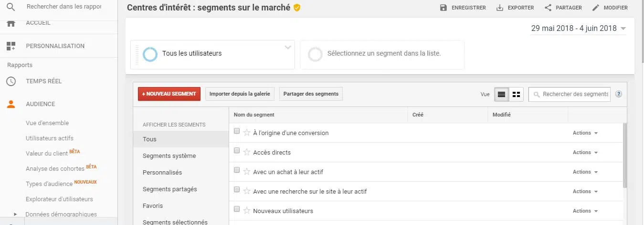Click the search magnifier icon in sidebar
The height and width of the screenshot is (225, 644).
(x=11, y=7)
